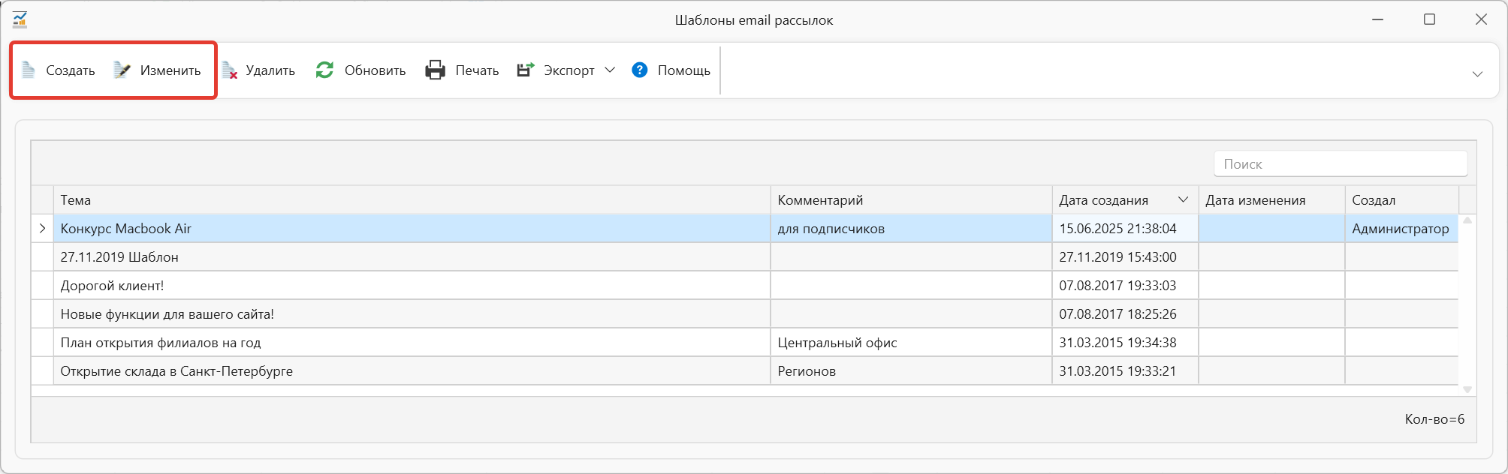Click the Обновить button label
The image size is (1508, 474).
pos(375,70)
